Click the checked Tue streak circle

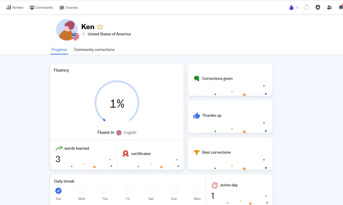point(58,191)
